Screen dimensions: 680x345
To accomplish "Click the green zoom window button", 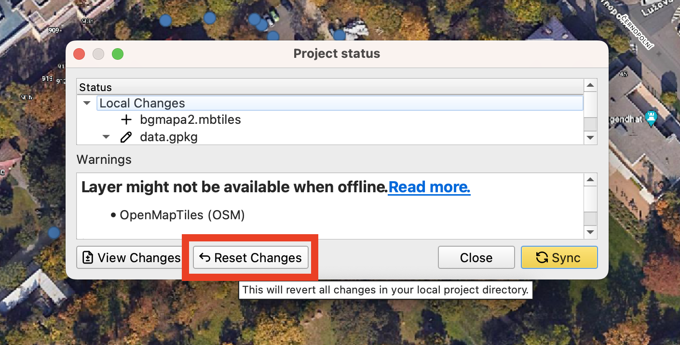I will pyautogui.click(x=118, y=54).
